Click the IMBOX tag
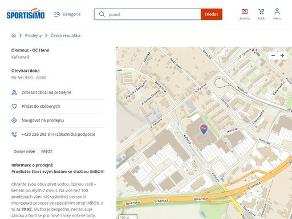This screenshot has height=219, width=292. pyautogui.click(x=47, y=151)
